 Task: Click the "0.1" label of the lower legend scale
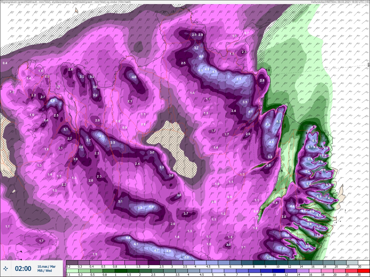coord(68,275)
